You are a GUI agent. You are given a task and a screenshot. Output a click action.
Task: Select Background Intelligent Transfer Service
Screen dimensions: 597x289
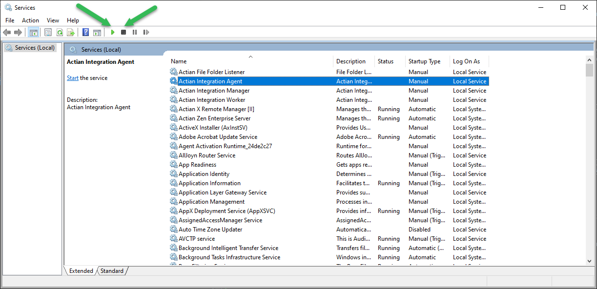click(228, 248)
